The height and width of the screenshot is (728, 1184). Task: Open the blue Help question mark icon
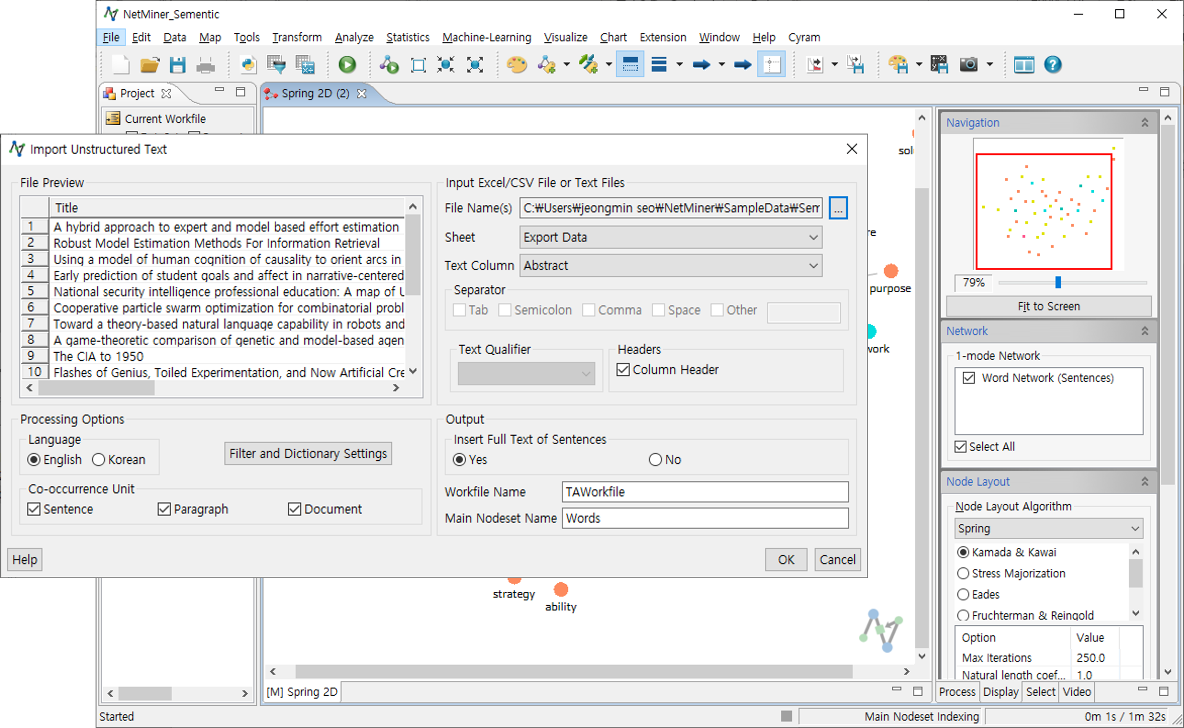click(1053, 64)
